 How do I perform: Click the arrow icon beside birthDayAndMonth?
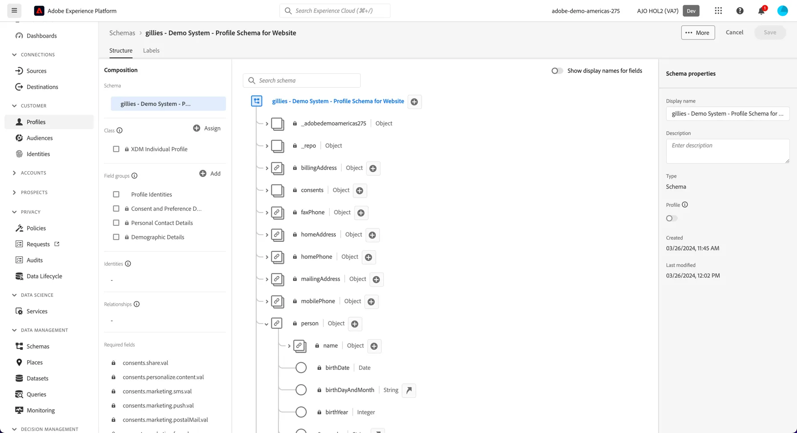(x=409, y=390)
